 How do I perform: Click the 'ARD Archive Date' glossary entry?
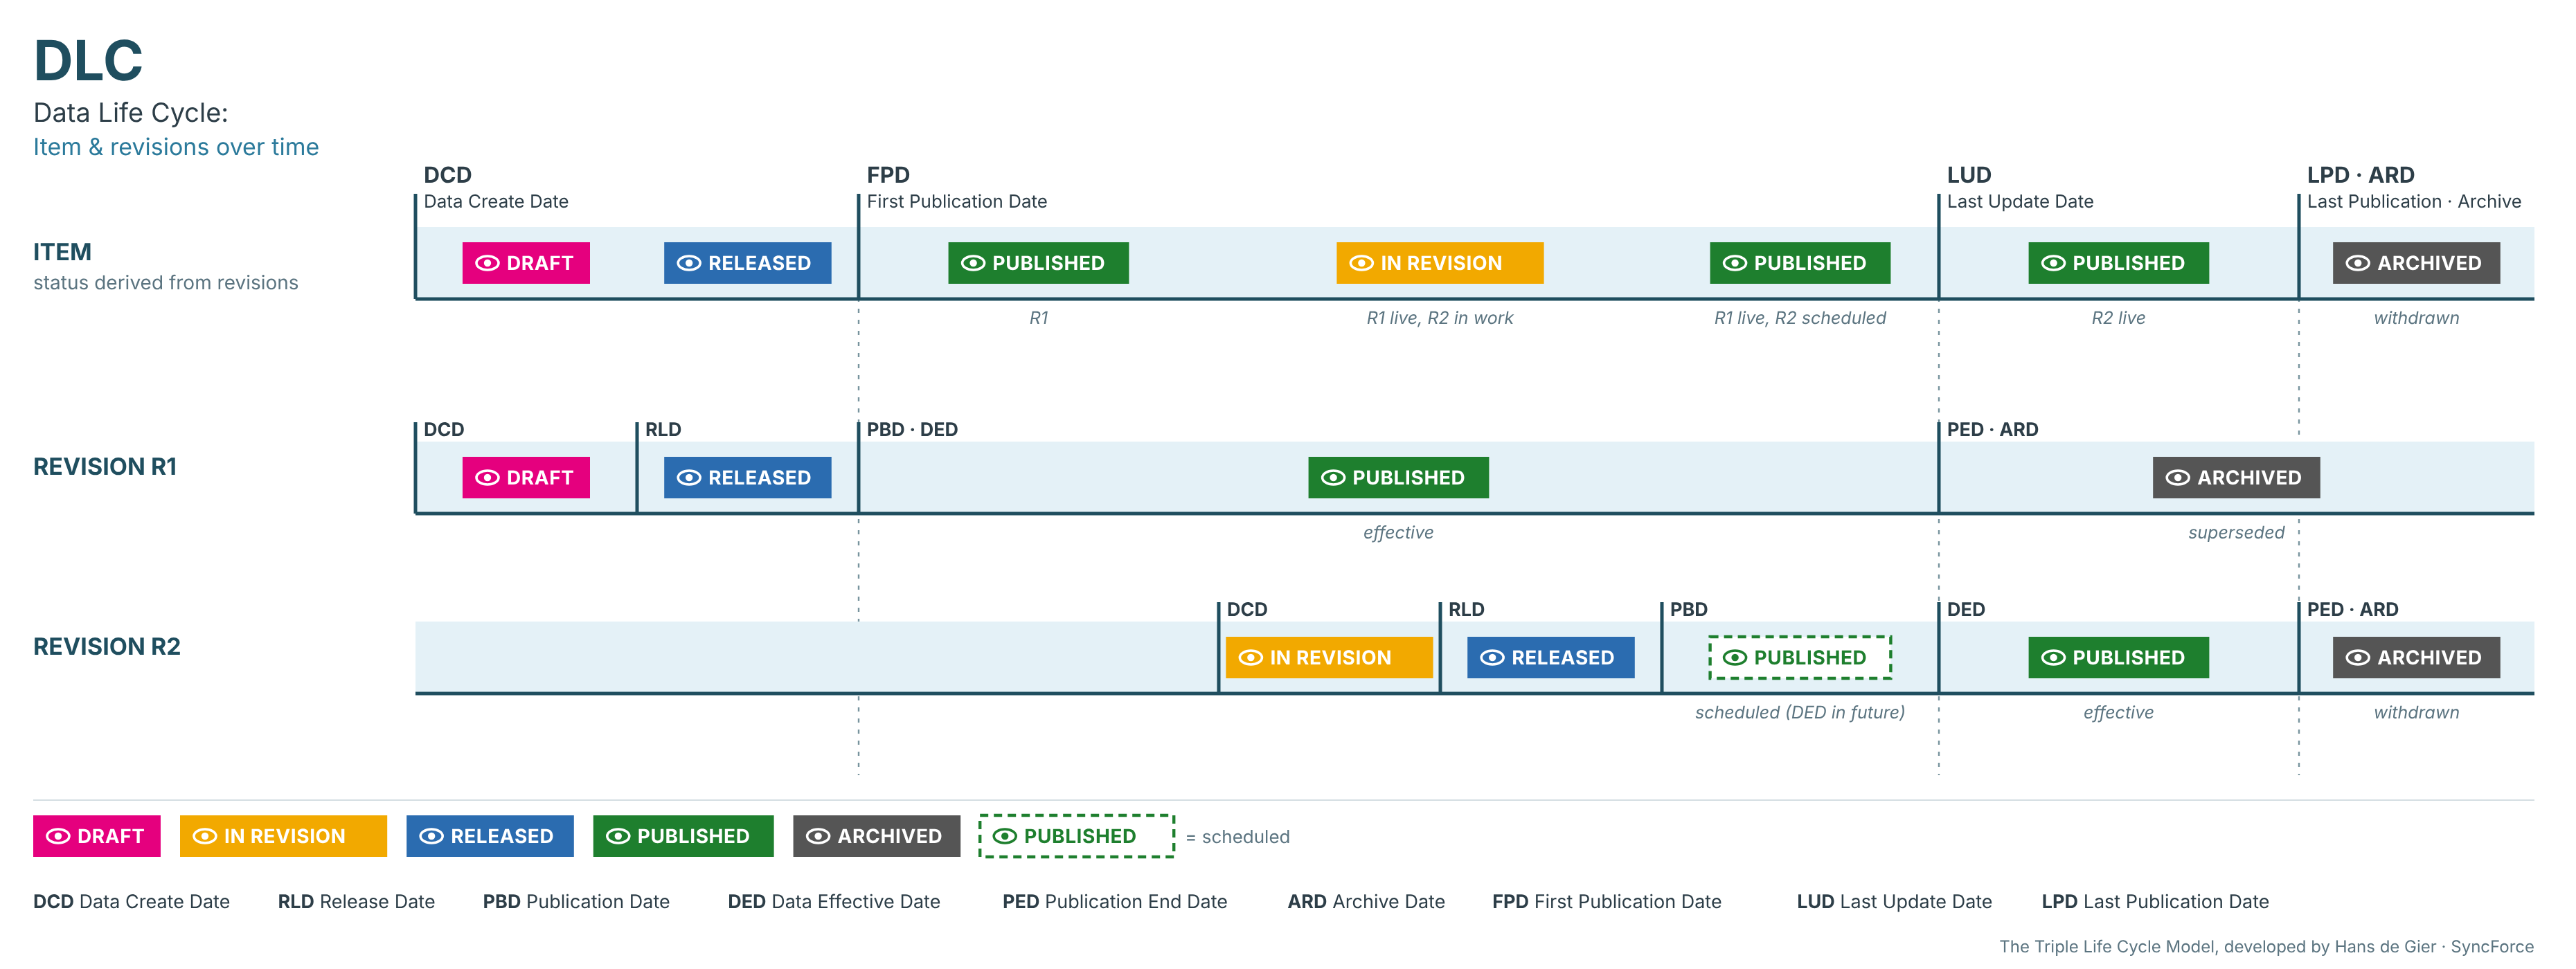pyautogui.click(x=1366, y=902)
